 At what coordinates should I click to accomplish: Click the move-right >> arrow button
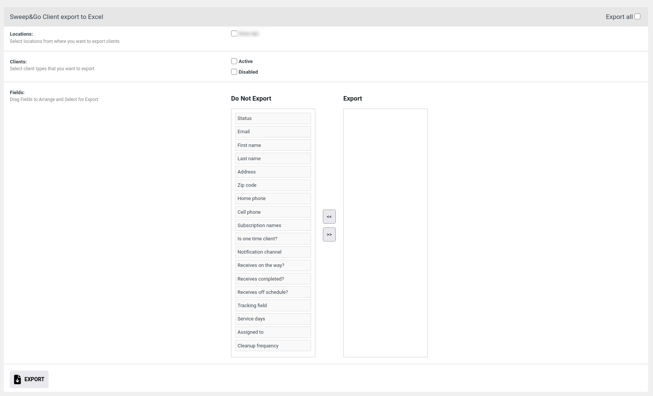[x=329, y=235]
